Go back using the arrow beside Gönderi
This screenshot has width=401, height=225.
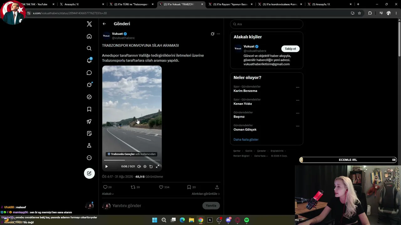(x=104, y=24)
